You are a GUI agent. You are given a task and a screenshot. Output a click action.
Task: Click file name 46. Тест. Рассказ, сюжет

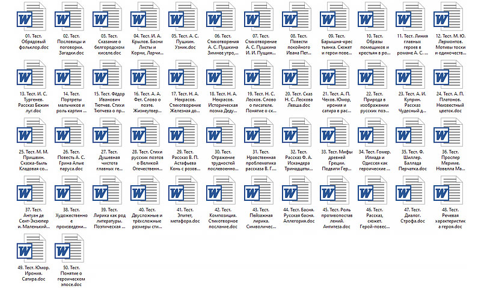click(x=375, y=218)
